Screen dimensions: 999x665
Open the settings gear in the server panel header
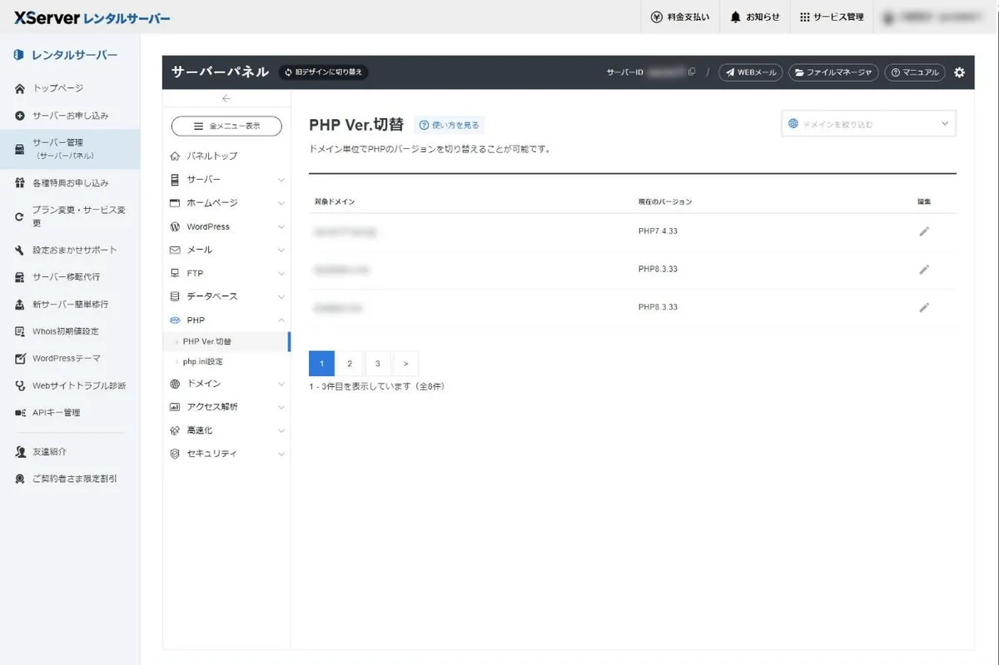pyautogui.click(x=959, y=72)
